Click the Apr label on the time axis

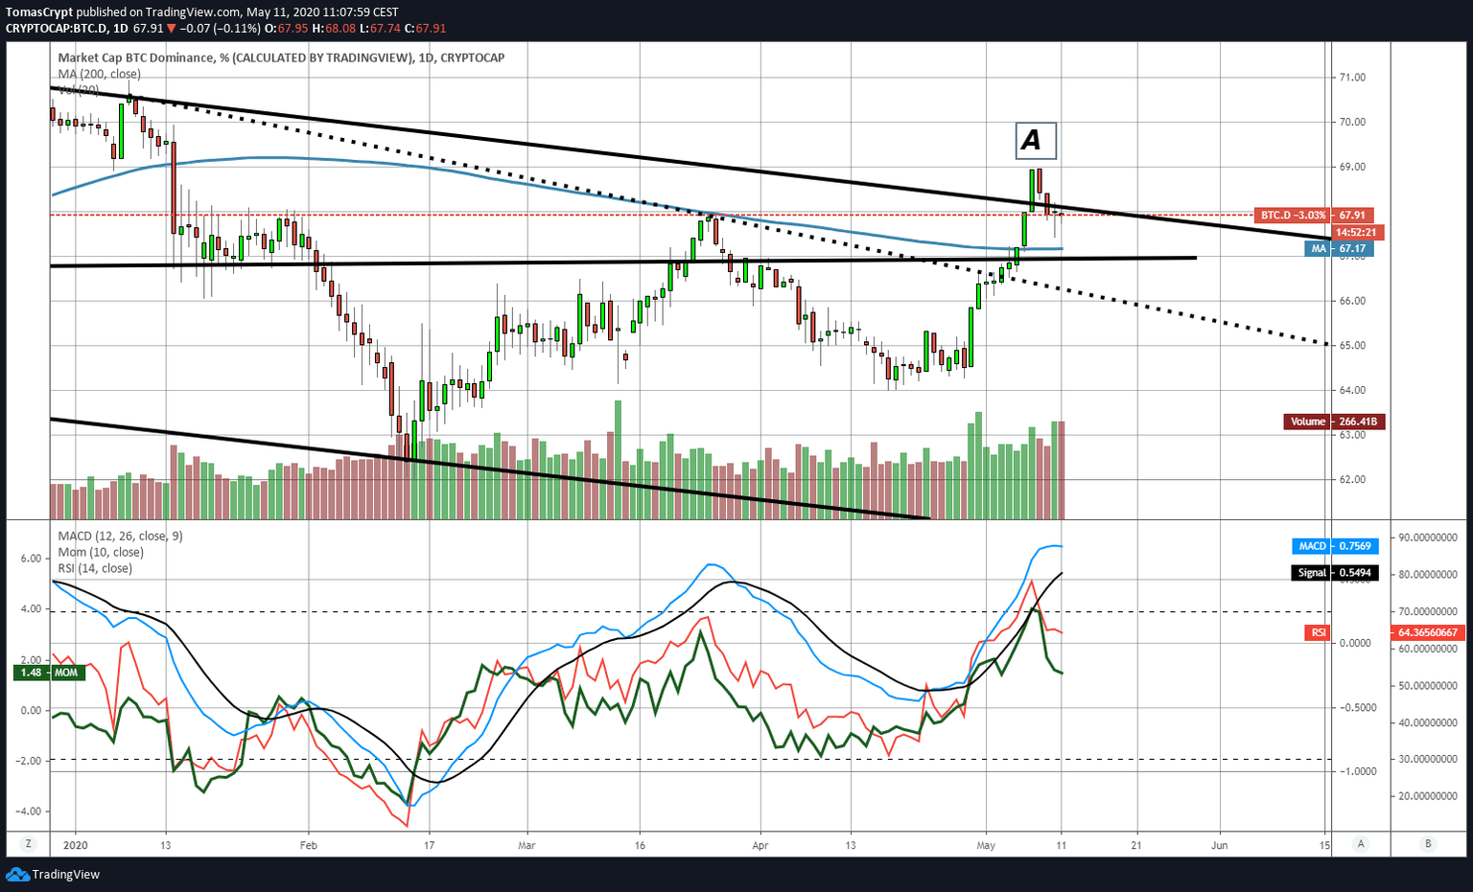point(760,846)
